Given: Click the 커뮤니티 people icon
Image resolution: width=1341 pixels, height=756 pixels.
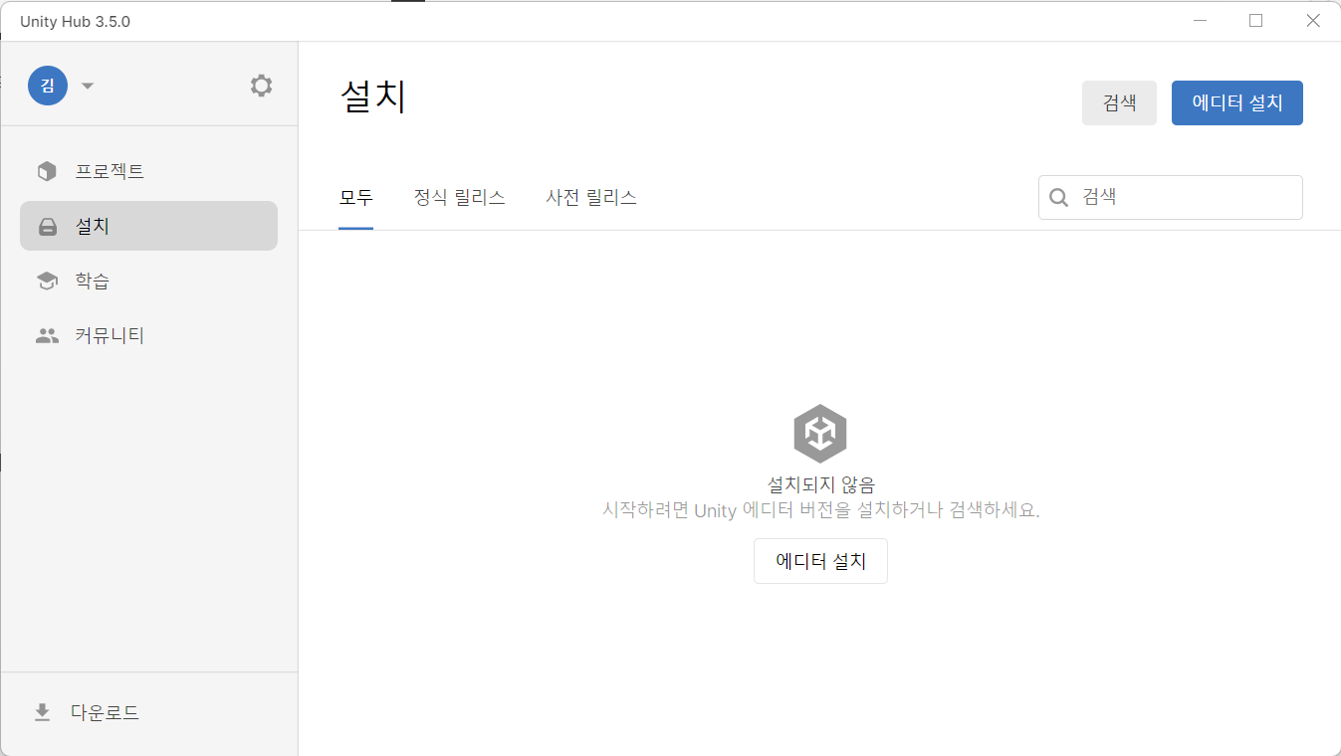Looking at the screenshot, I should click(x=47, y=336).
